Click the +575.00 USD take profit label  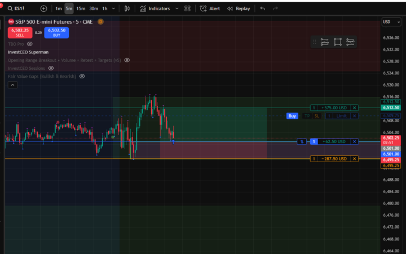click(334, 108)
